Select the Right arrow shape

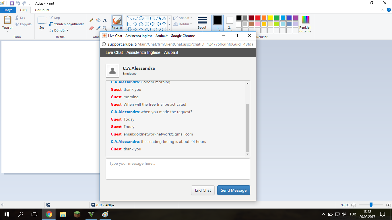153,24
